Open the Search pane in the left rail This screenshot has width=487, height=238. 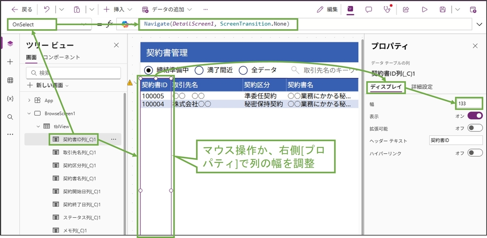(x=10, y=117)
